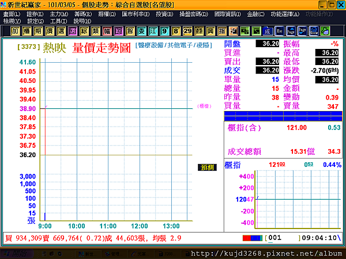
Task: Click the 預測 button beside chart
Action: pos(207,167)
